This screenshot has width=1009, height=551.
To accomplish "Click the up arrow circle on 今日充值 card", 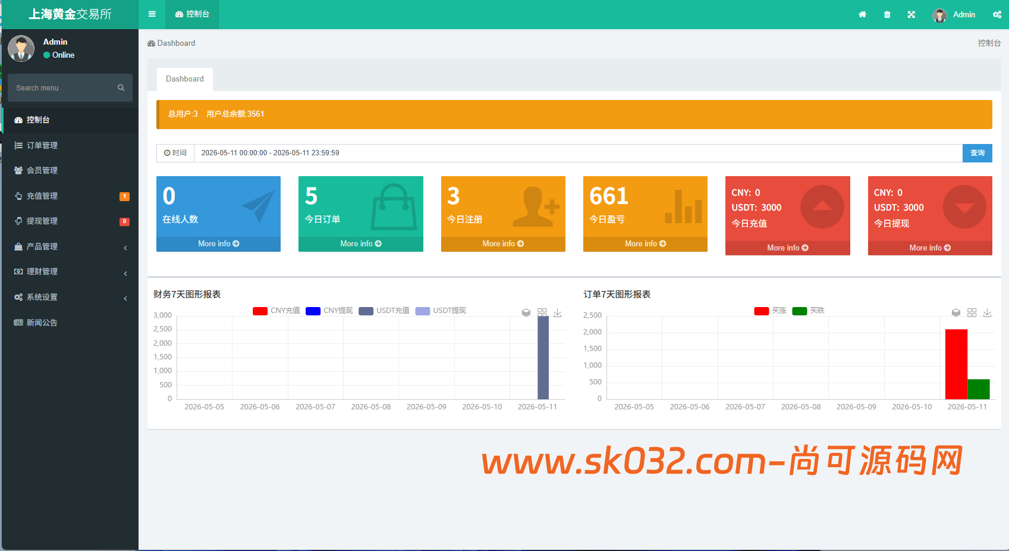I will point(822,206).
